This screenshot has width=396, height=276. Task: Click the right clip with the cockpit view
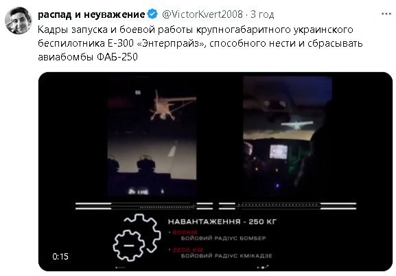point(288,136)
